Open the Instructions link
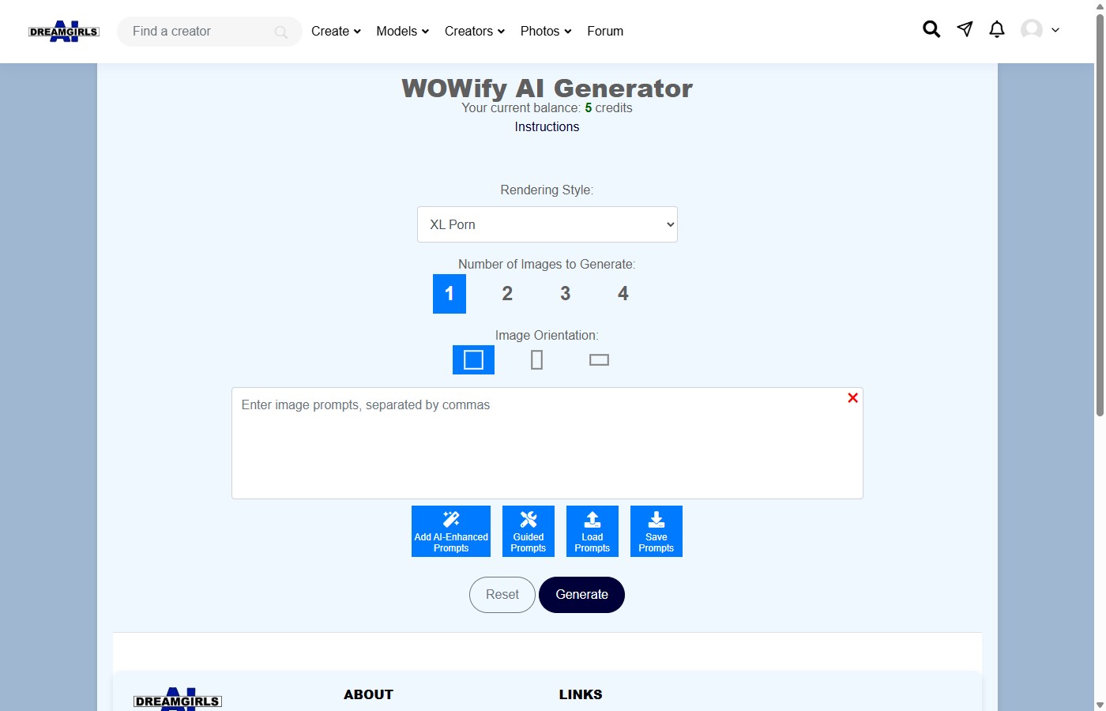Viewport: 1106px width, 711px height. pos(547,126)
